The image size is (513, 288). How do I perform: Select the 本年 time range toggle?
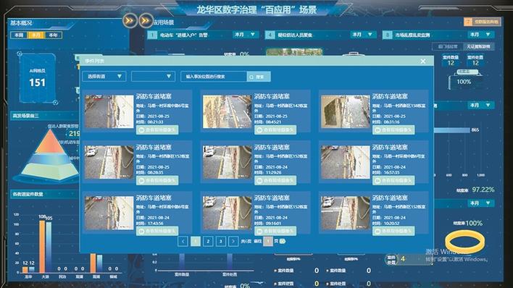tap(53, 35)
